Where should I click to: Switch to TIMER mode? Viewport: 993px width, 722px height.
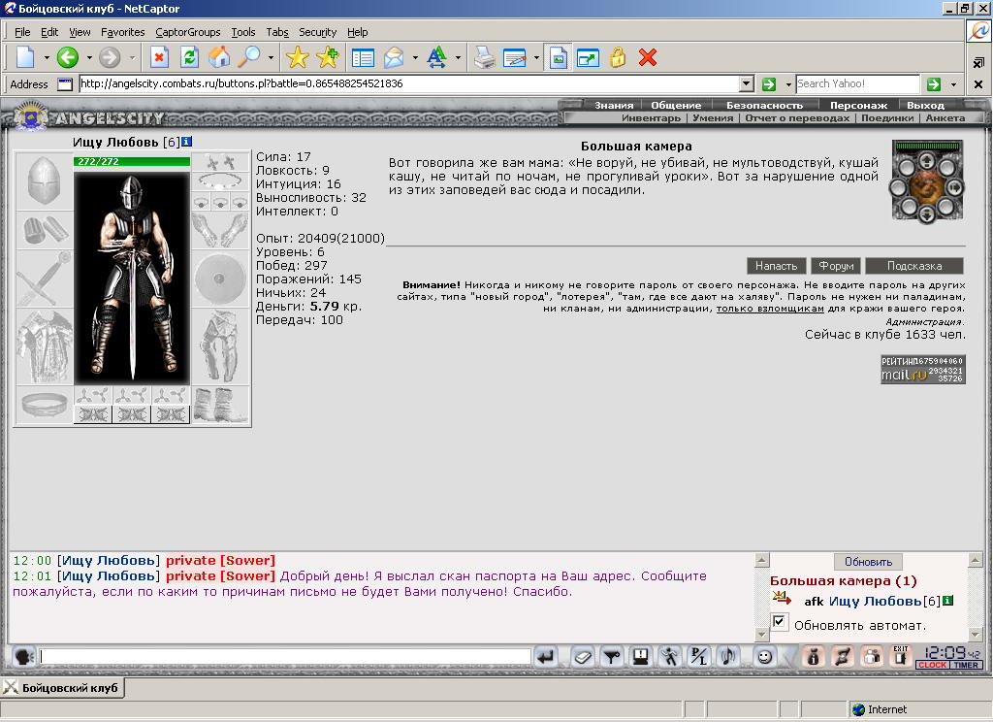click(967, 665)
